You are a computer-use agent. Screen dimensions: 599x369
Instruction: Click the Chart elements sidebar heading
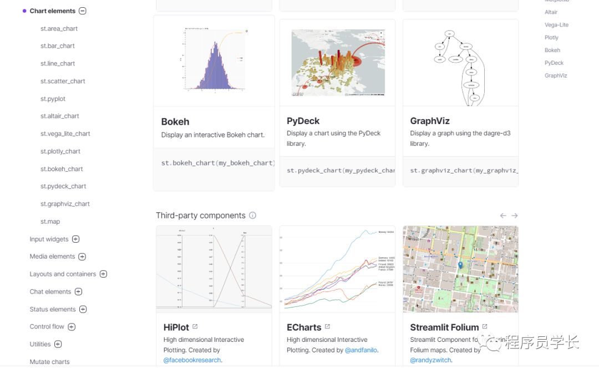(52, 11)
